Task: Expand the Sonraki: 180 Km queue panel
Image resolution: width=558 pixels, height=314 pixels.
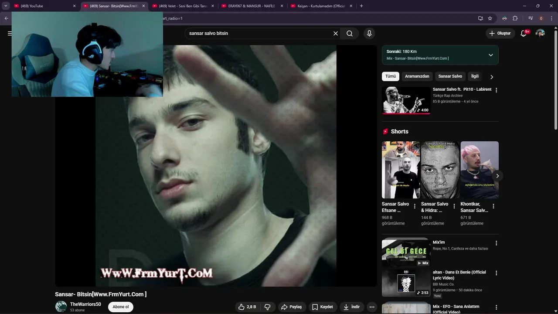Action: click(491, 55)
